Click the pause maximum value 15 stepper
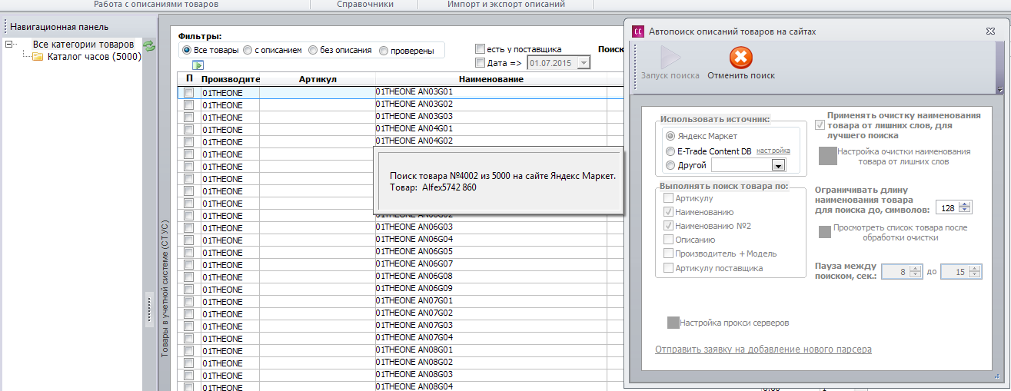This screenshot has width=1011, height=391. coord(976,271)
